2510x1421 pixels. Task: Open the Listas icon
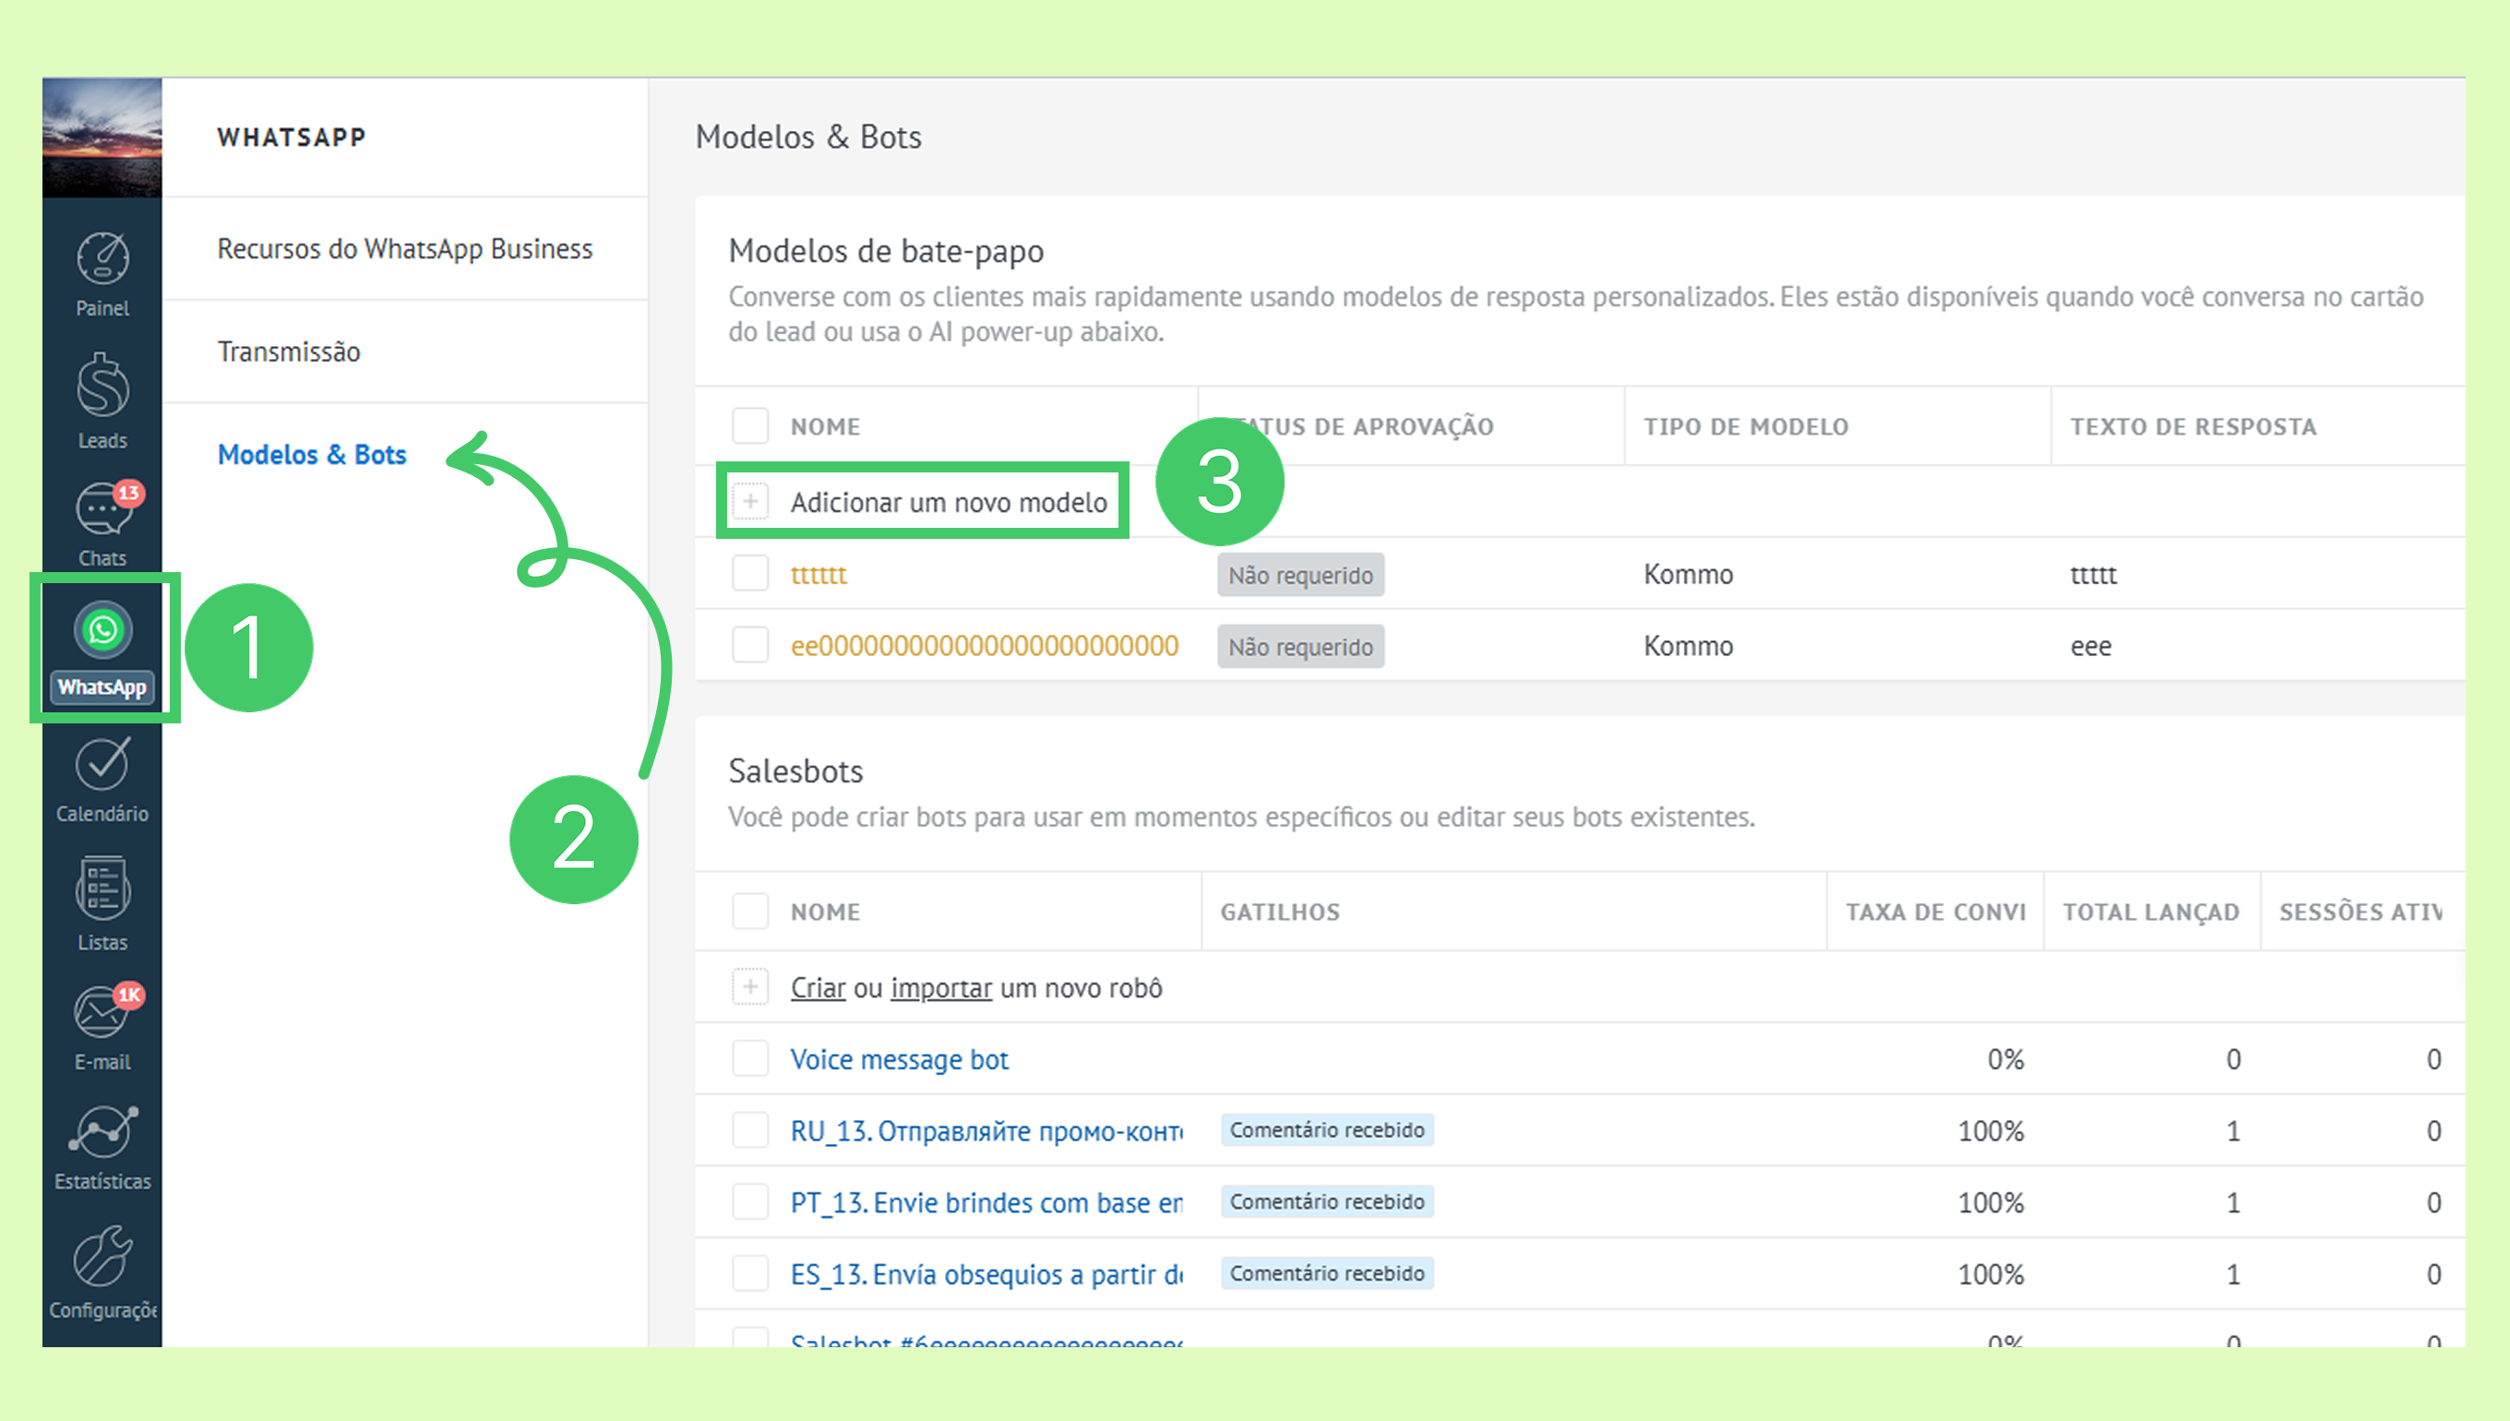pos(102,890)
